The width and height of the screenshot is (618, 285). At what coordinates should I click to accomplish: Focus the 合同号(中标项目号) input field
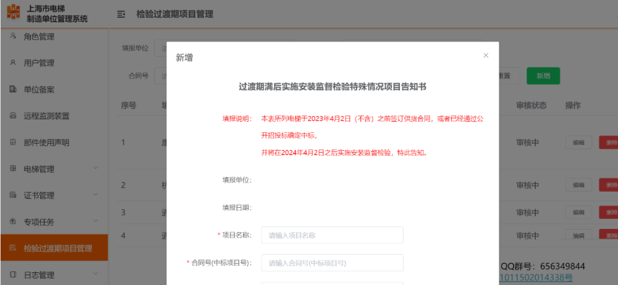tap(332, 263)
